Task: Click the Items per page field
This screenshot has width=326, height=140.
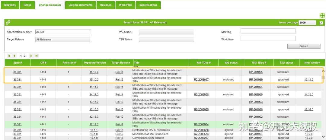Action: pyautogui.click(x=307, y=22)
